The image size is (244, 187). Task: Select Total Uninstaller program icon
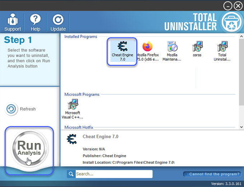222,51
